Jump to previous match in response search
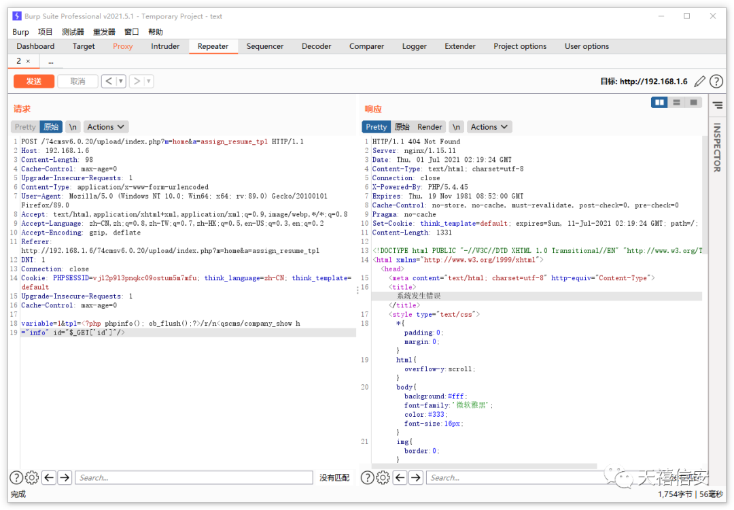This screenshot has width=734, height=510. [x=400, y=477]
